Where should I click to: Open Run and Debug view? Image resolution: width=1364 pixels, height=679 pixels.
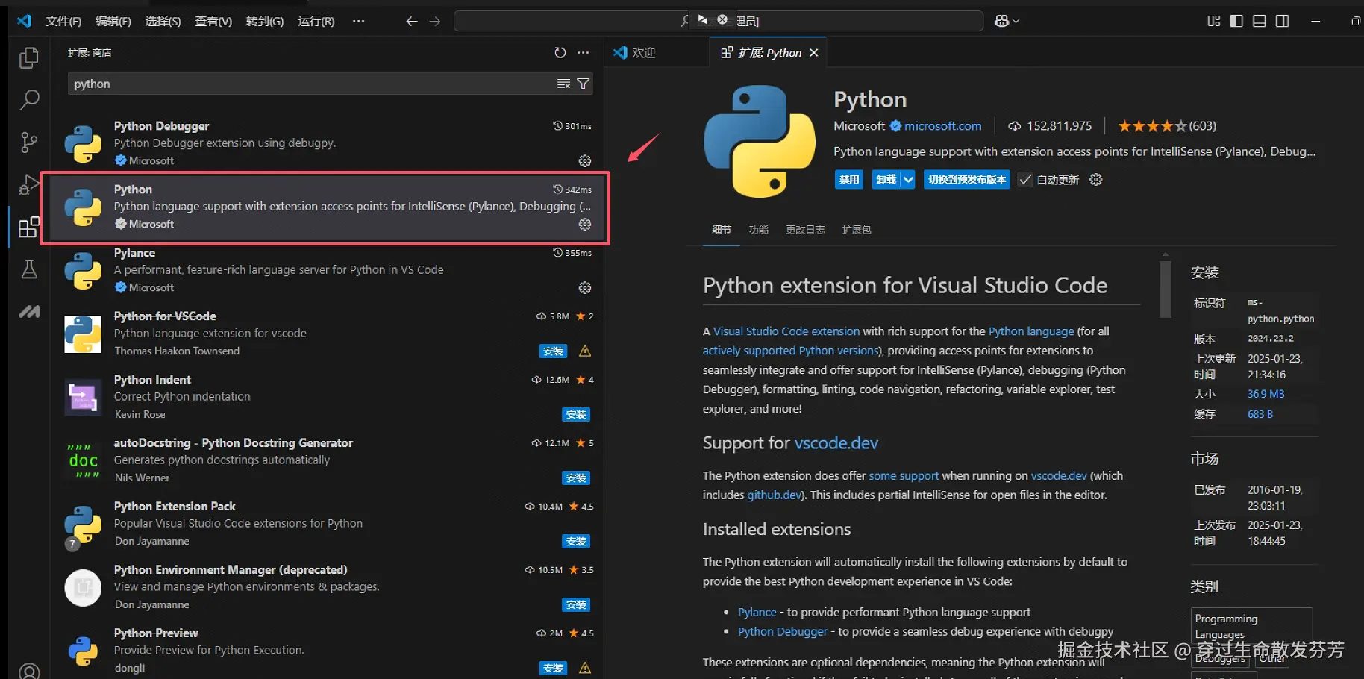[29, 184]
